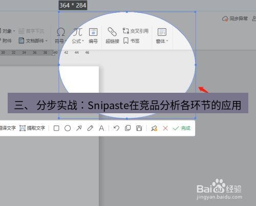Click the top-right selection handle
The image size is (256, 206).
(196, 12)
